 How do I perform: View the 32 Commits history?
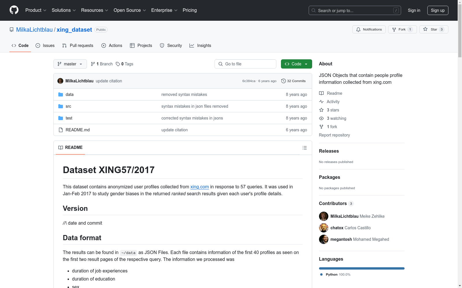click(293, 81)
